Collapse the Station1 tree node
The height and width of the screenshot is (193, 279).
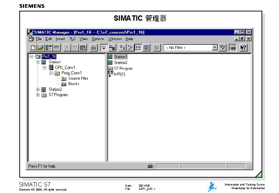coord(38,62)
